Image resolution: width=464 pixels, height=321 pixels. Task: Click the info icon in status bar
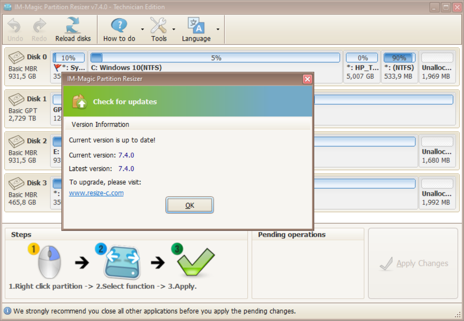[8, 311]
